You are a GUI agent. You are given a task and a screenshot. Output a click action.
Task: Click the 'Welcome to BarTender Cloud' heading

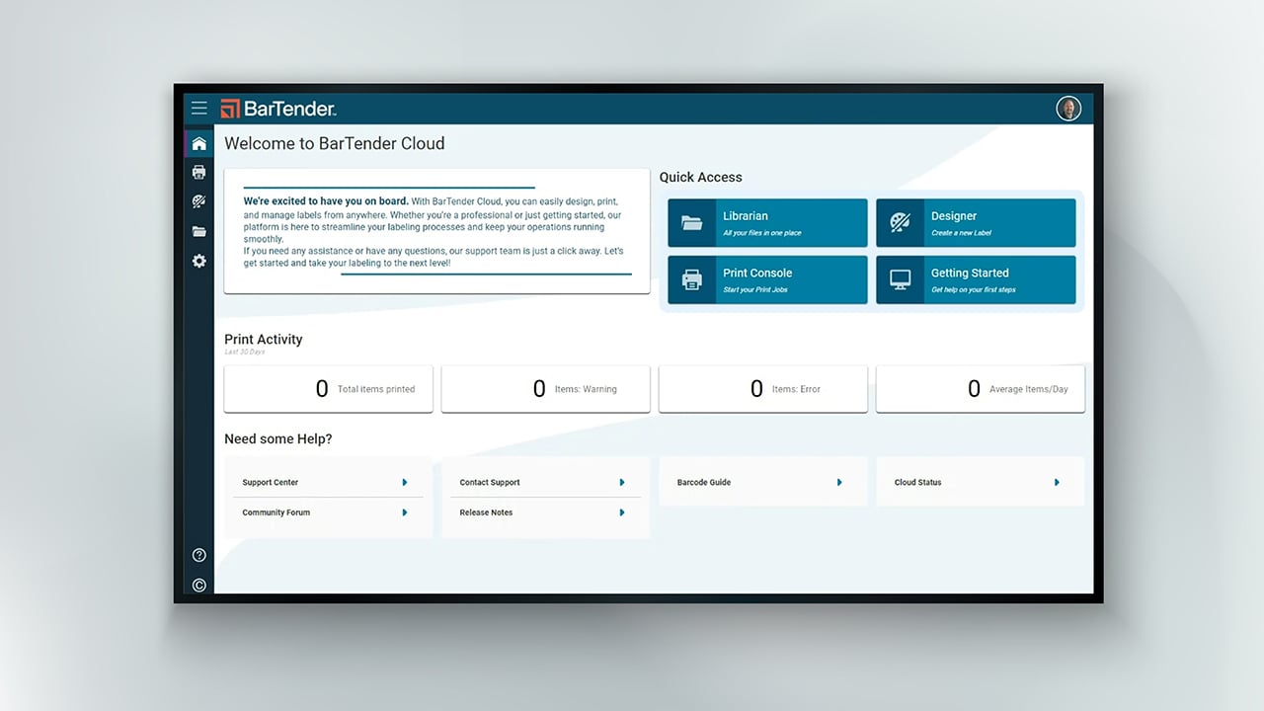pos(335,143)
